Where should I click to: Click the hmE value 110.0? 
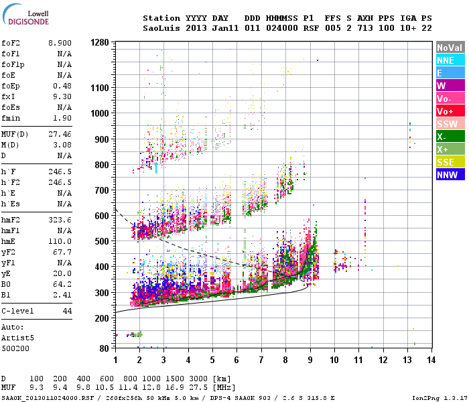tap(60, 241)
